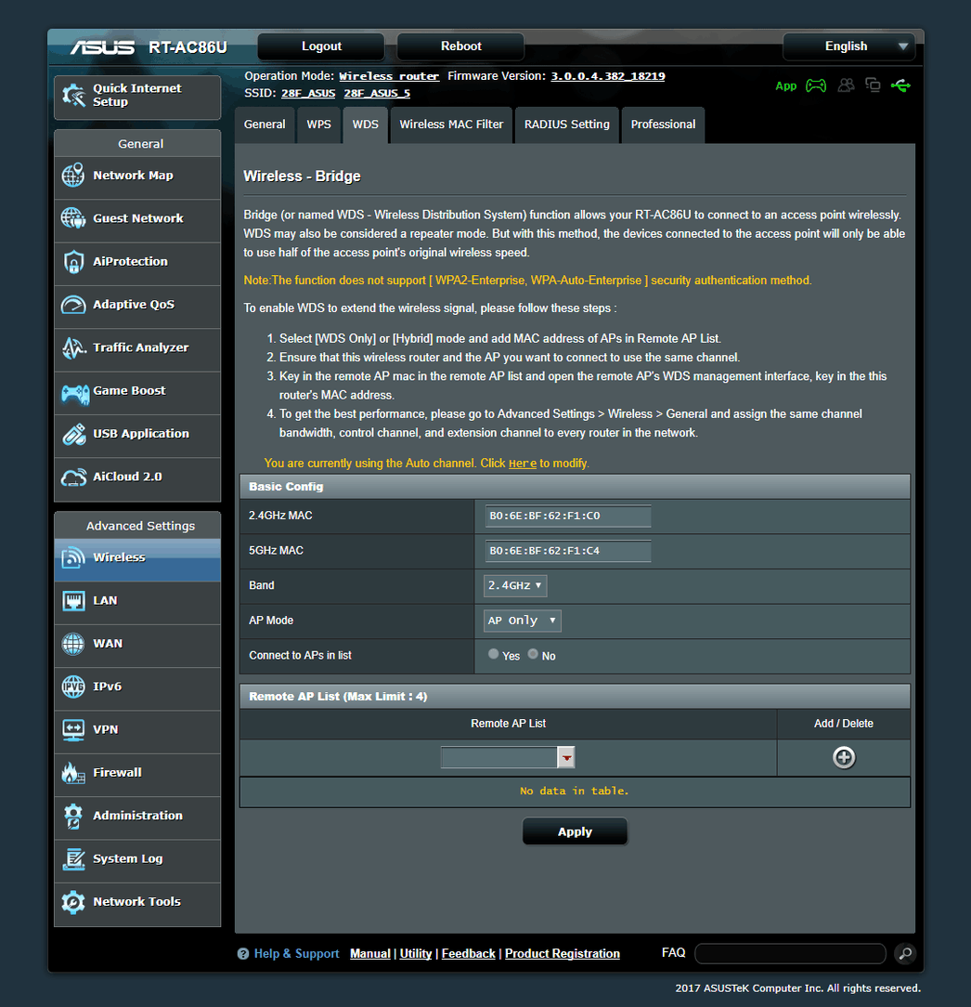Click the Guest Network icon
971x1007 pixels.
point(73,217)
